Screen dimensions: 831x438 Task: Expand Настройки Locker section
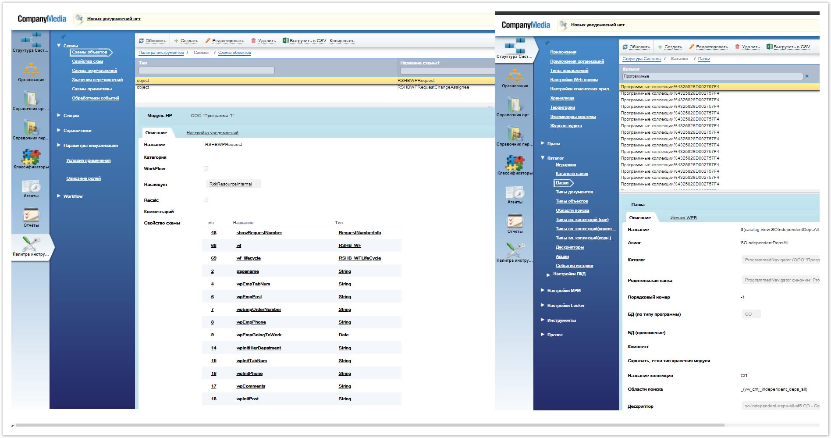point(543,305)
